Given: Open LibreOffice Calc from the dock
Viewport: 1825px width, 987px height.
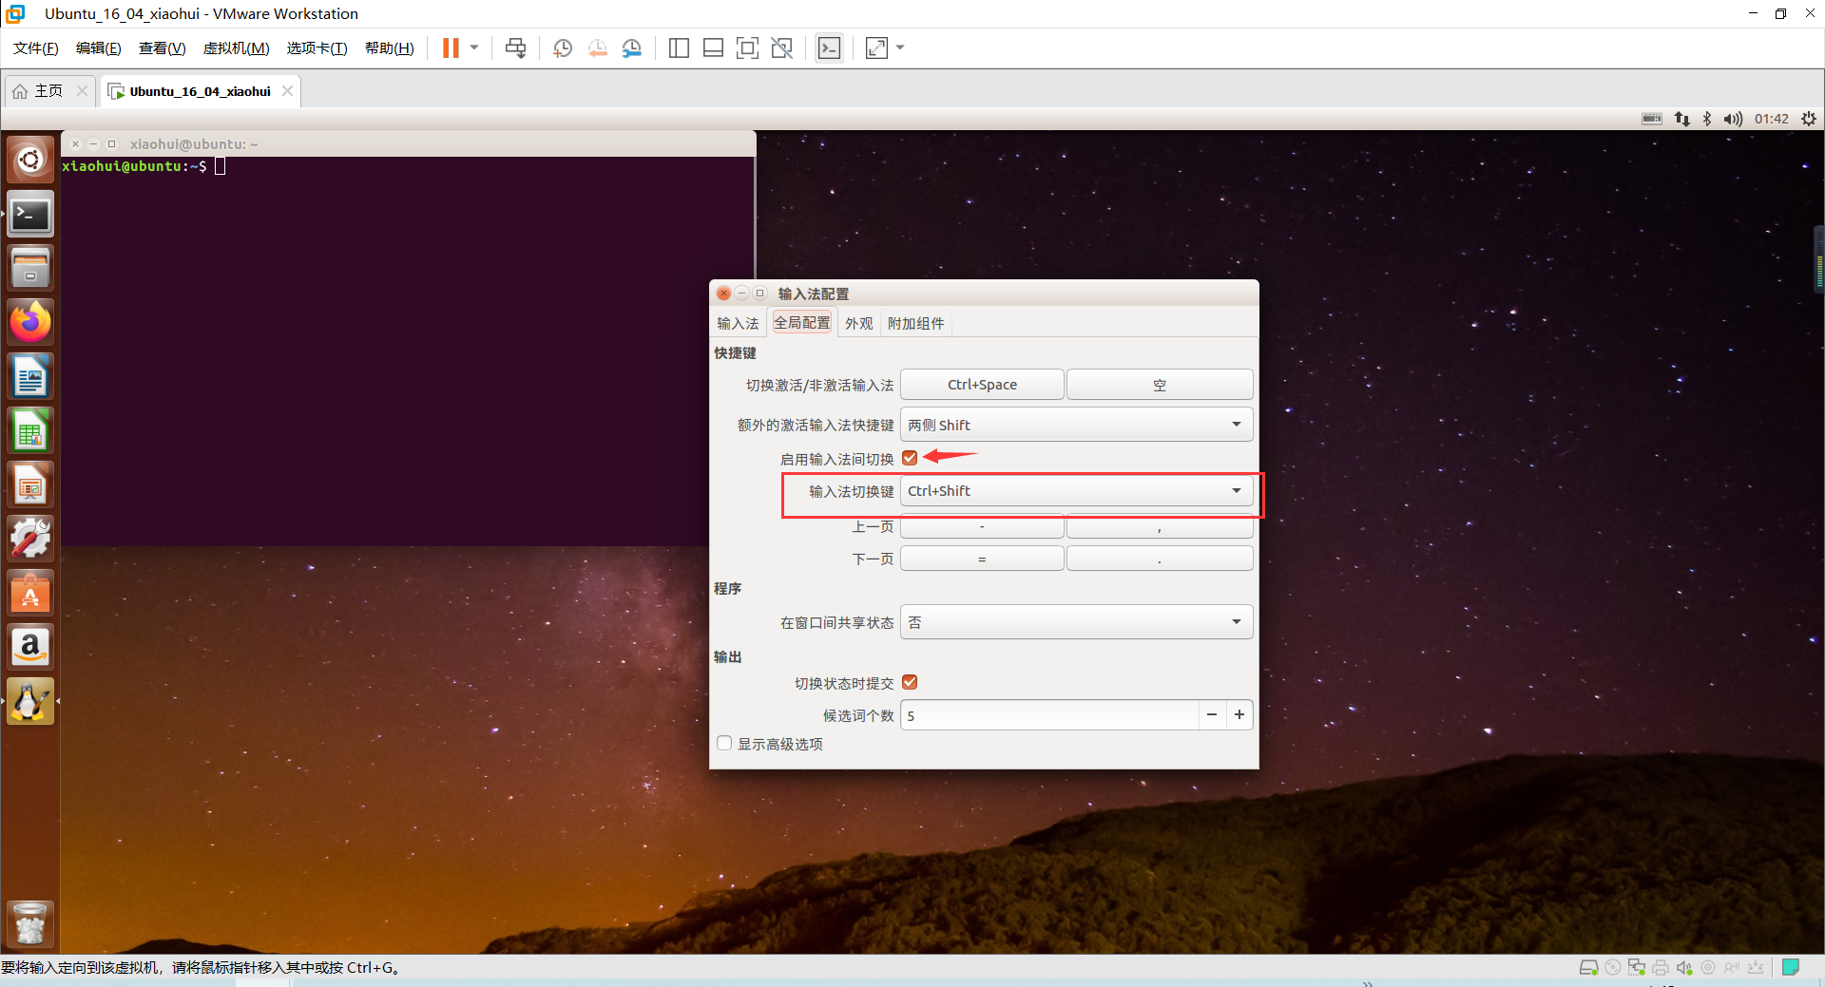Looking at the screenshot, I should (x=29, y=429).
